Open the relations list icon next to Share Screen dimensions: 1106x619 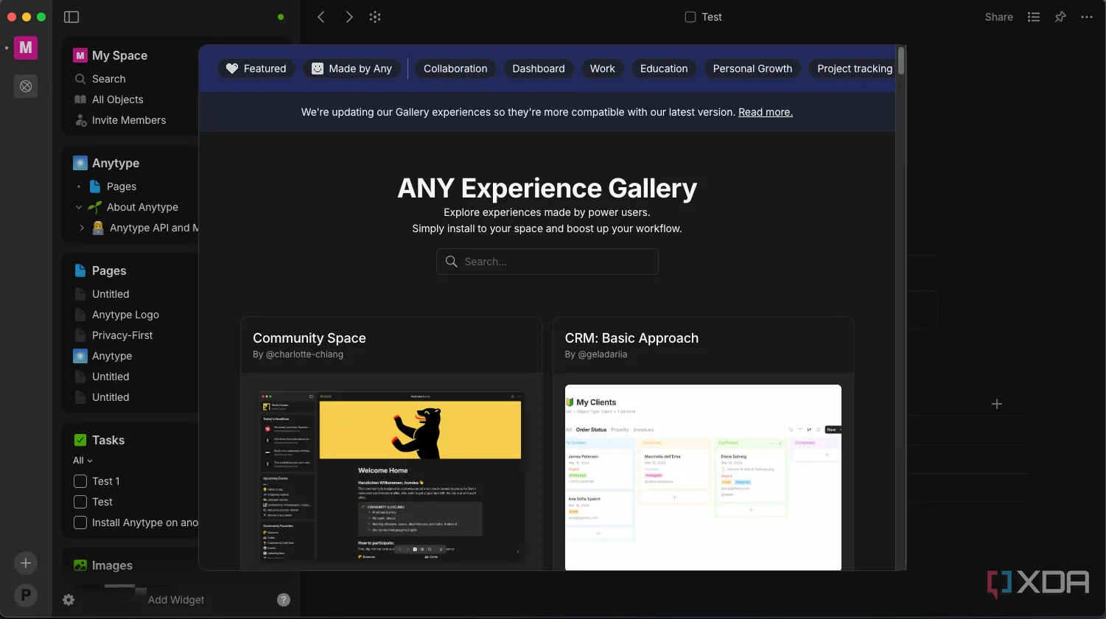tap(1034, 17)
